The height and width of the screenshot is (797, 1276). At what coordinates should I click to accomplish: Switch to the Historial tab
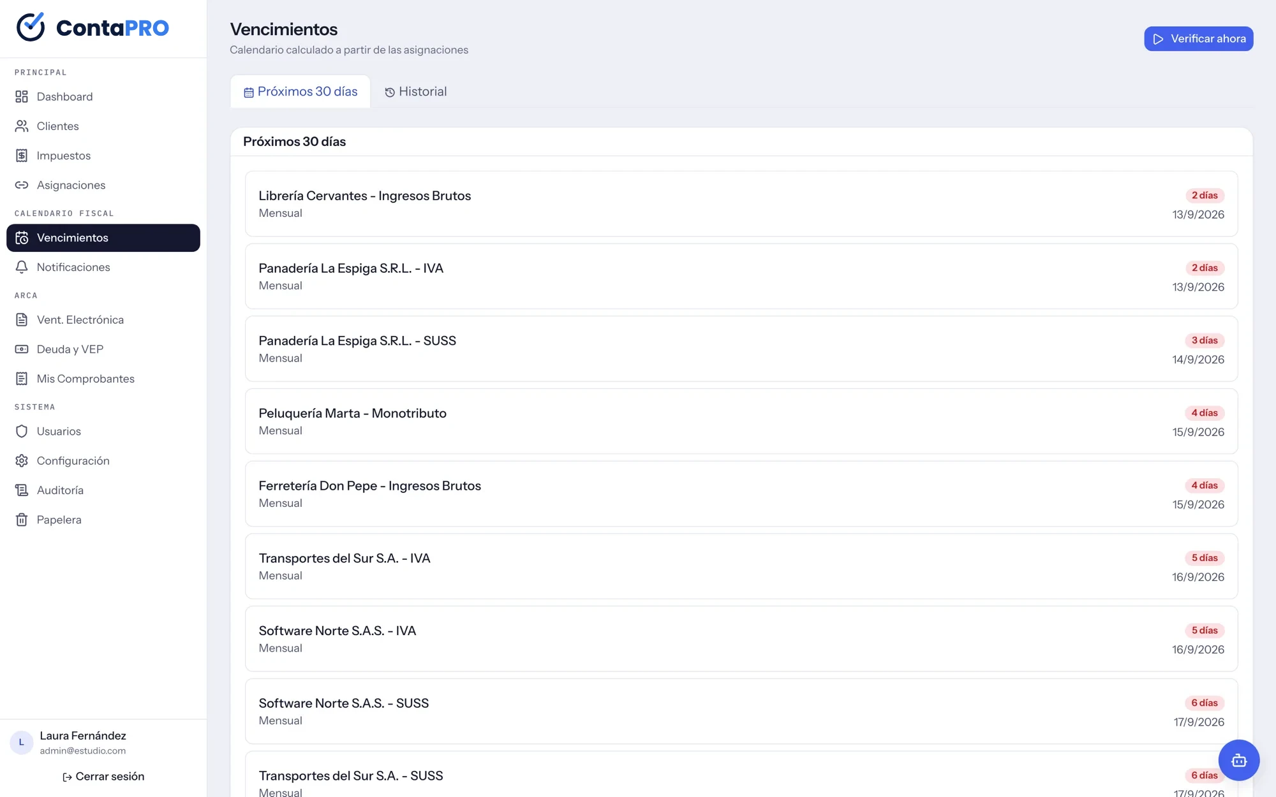[x=415, y=92]
